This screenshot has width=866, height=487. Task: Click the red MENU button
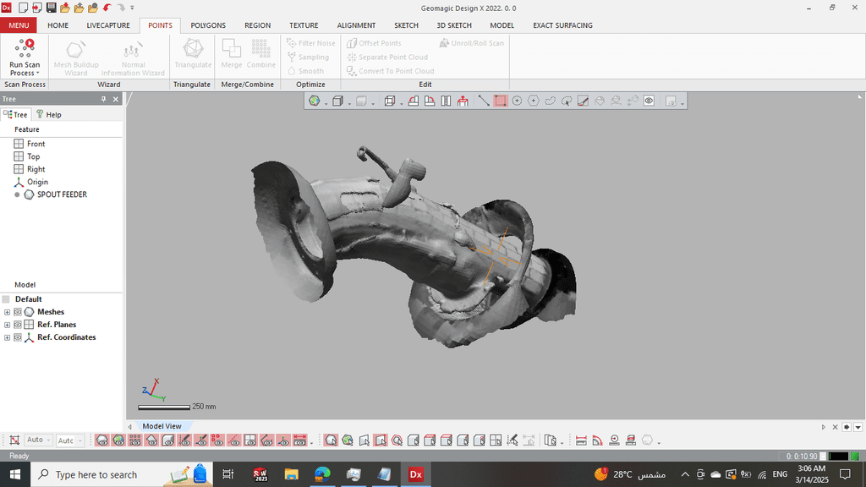pos(19,25)
